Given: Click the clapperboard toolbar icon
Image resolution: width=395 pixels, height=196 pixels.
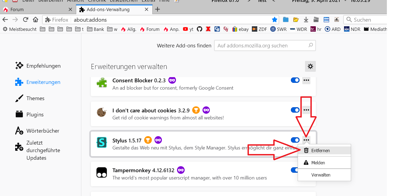Looking at the screenshot, I should [x=316, y=19].
